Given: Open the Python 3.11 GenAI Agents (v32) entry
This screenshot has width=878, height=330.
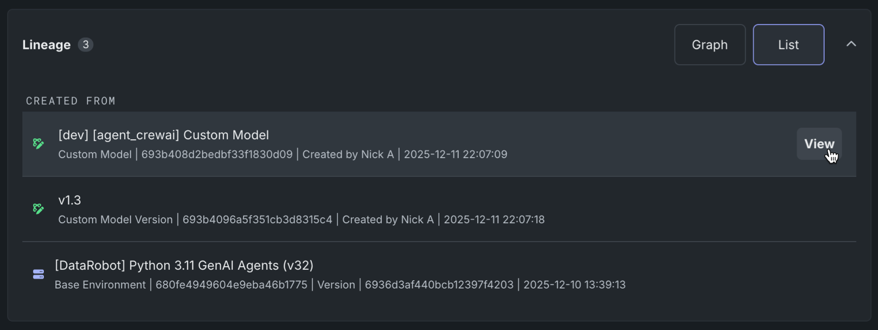Looking at the screenshot, I should [x=184, y=265].
